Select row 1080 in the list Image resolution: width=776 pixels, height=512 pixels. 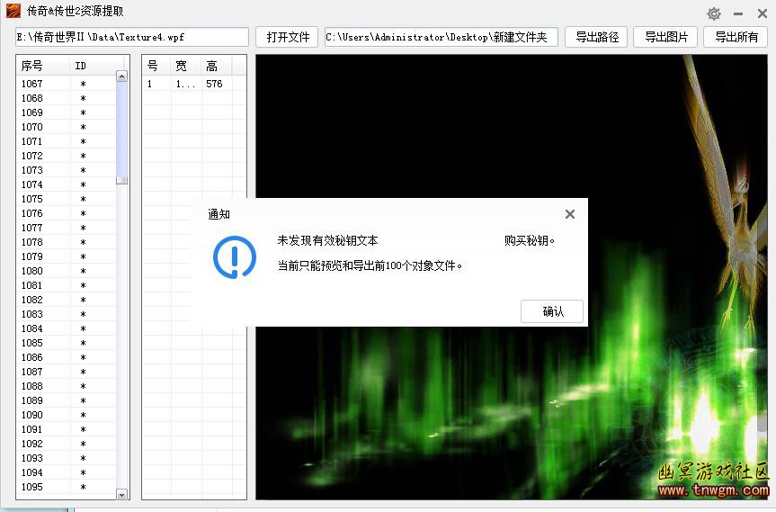tap(66, 270)
